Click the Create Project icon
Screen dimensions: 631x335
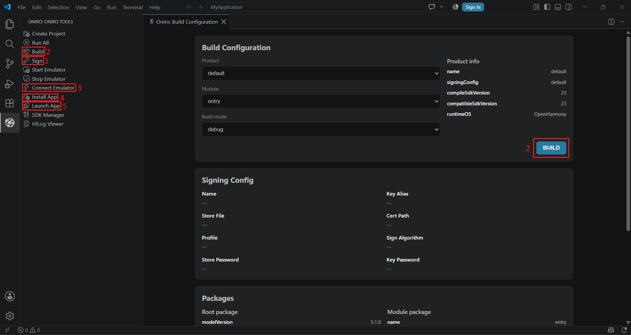(26, 34)
